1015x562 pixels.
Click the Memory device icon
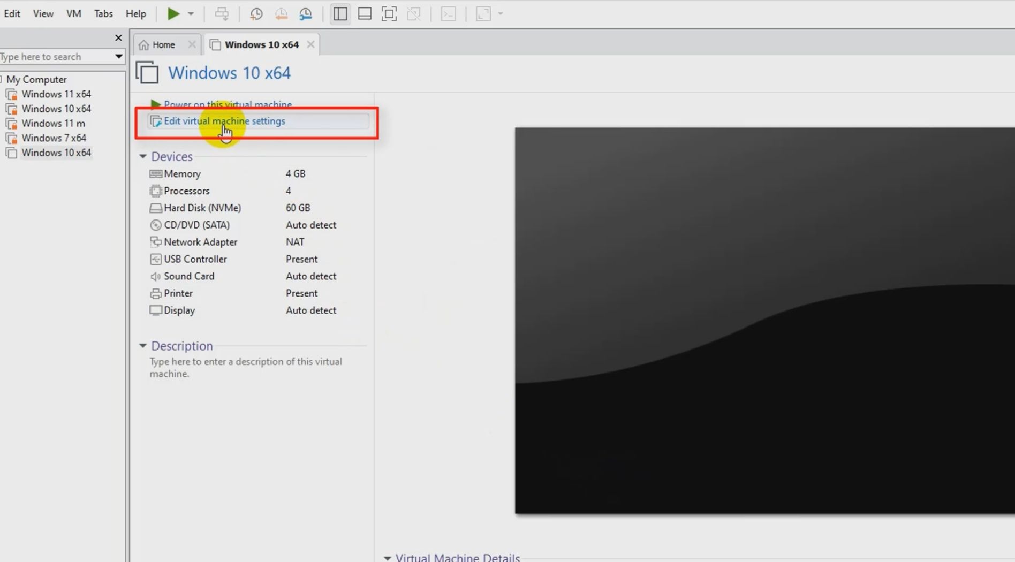(x=155, y=174)
